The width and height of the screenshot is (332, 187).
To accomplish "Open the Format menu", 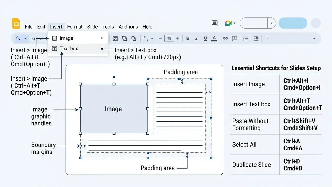I will coord(75,27).
